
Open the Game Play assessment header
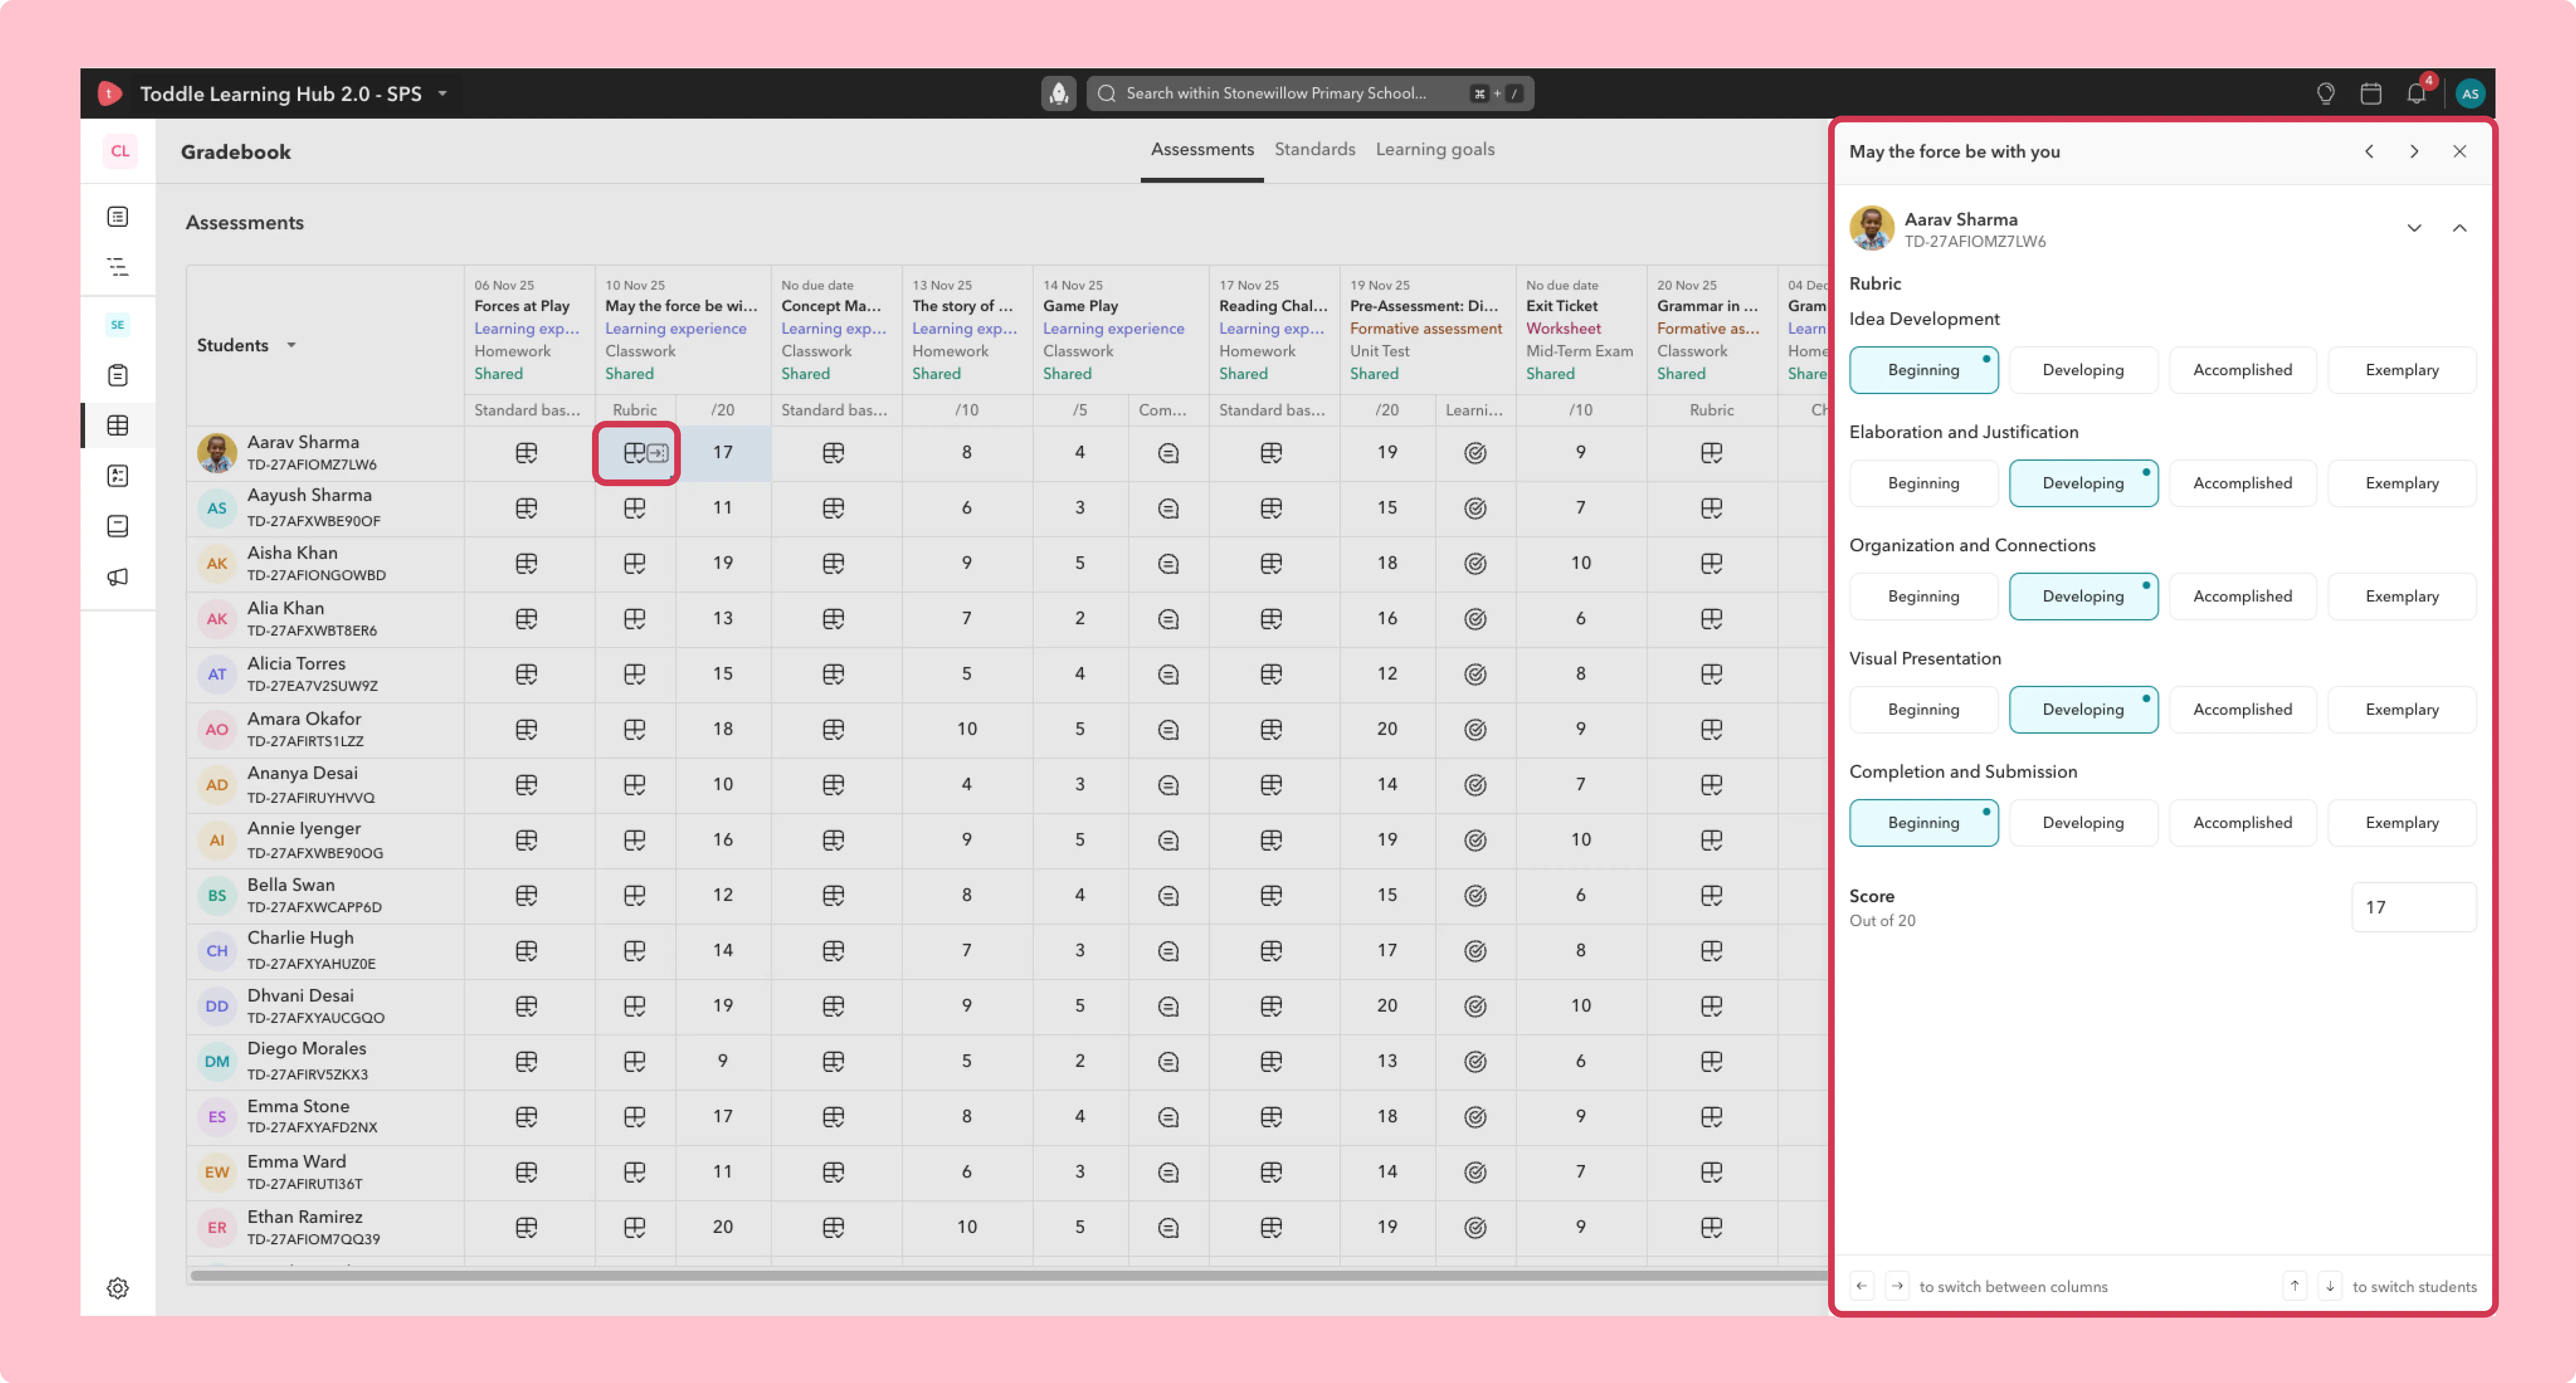click(1080, 306)
